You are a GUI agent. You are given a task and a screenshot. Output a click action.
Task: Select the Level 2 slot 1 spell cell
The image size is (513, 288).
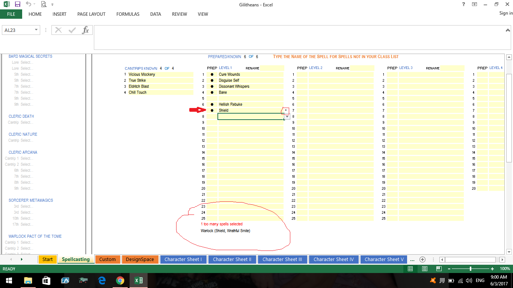point(341,74)
